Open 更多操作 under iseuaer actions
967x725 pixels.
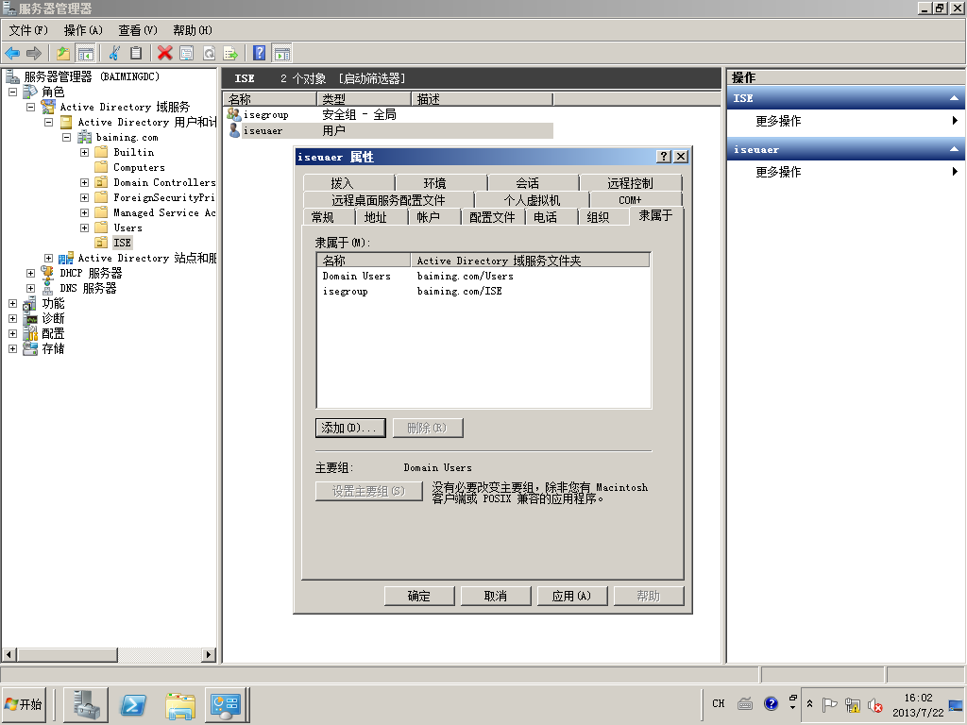pyautogui.click(x=779, y=172)
